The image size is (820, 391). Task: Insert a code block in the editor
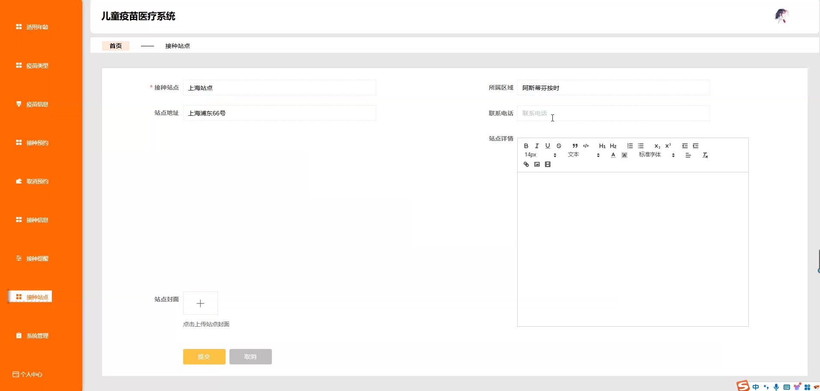pyautogui.click(x=586, y=146)
